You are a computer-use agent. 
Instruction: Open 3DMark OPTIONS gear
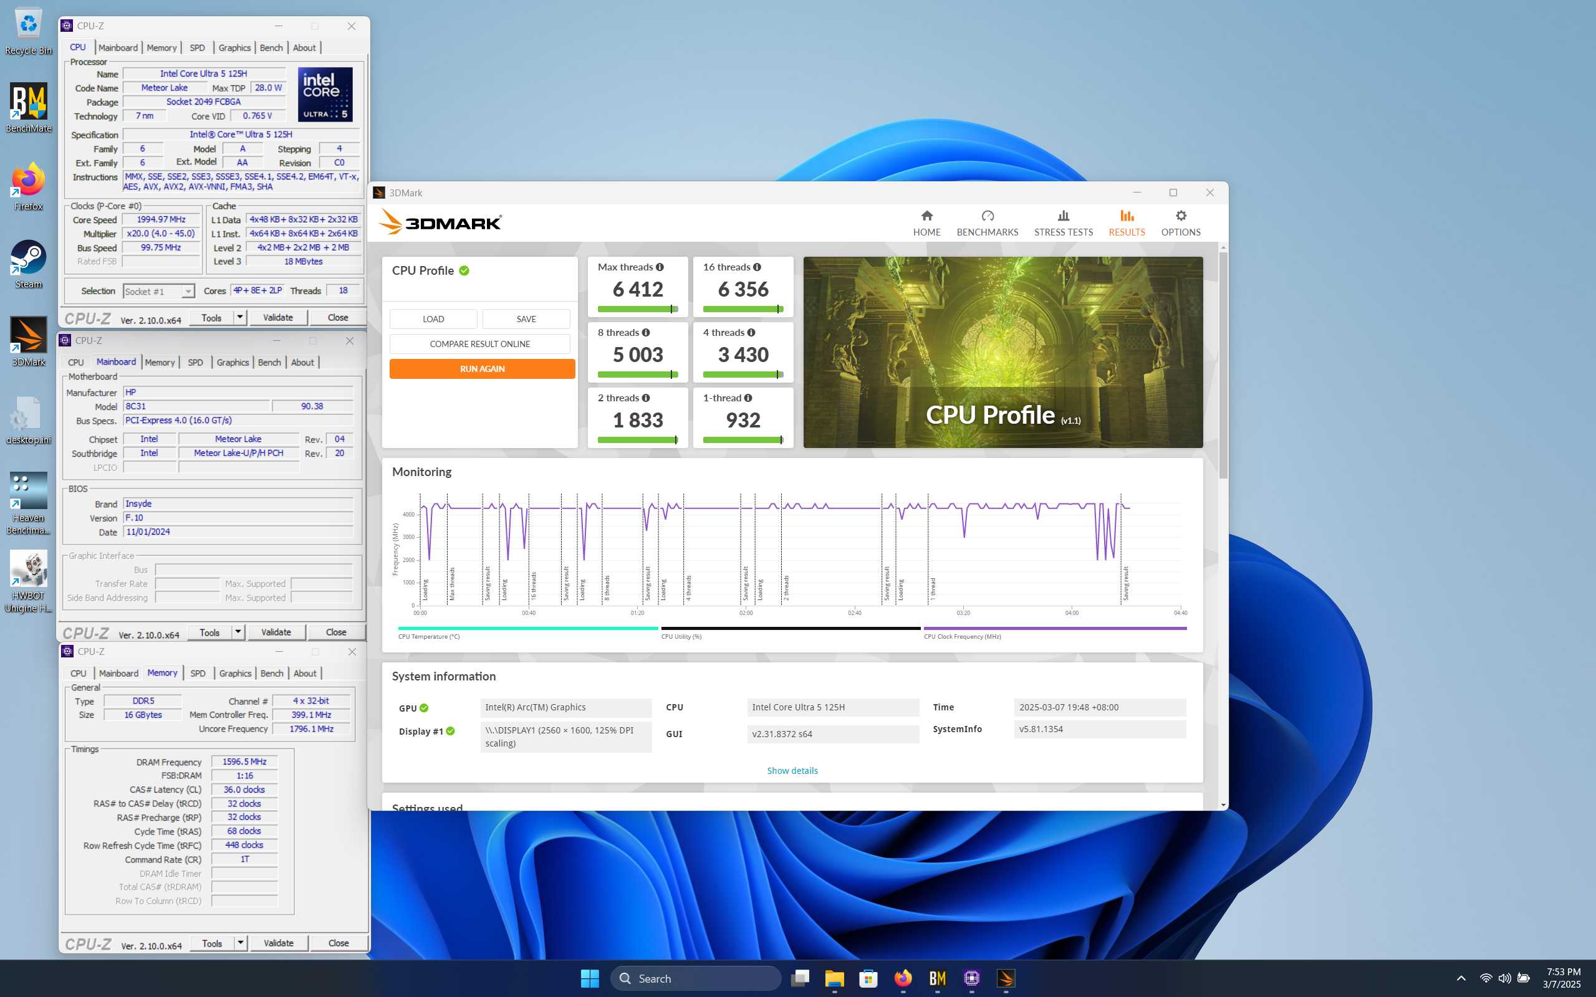pos(1181,223)
